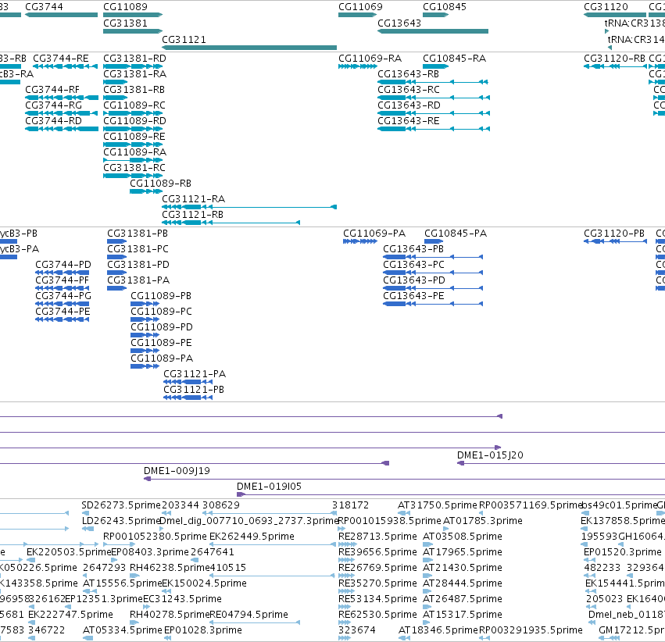Select protein CG3744-PF
Viewport: 665px width, 642px height.
pos(63,280)
